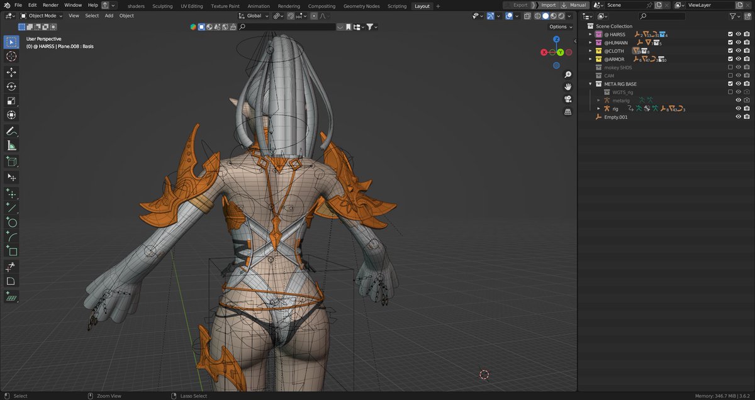Expand the @HUMANN collection
This screenshot has height=400, width=755.
click(590, 42)
